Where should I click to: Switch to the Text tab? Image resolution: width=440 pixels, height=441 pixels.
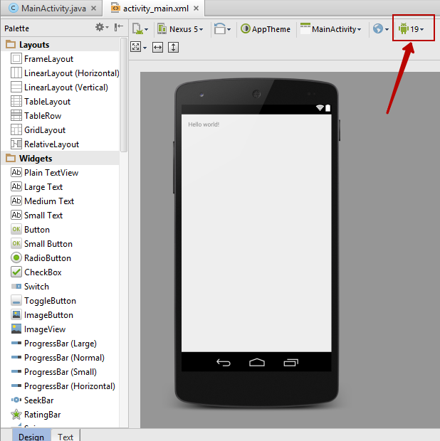pos(66,435)
